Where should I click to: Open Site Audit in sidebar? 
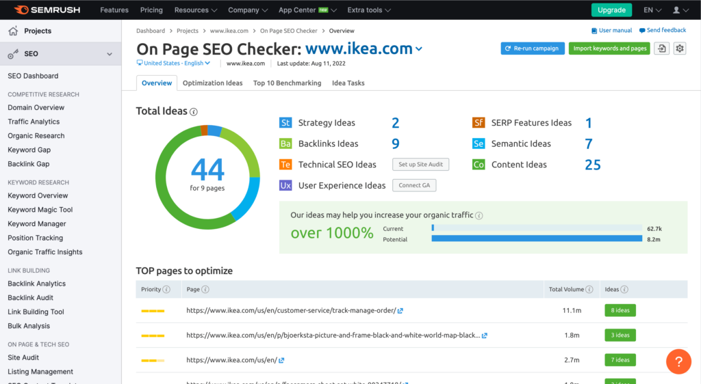click(x=23, y=357)
